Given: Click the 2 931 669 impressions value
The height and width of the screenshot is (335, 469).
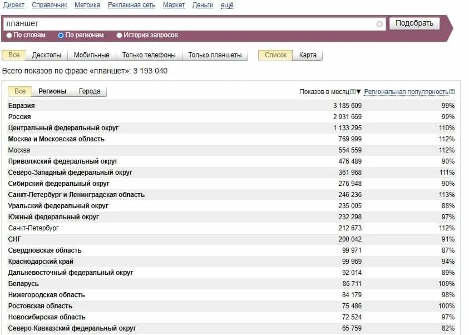Looking at the screenshot, I should (x=347, y=117).
